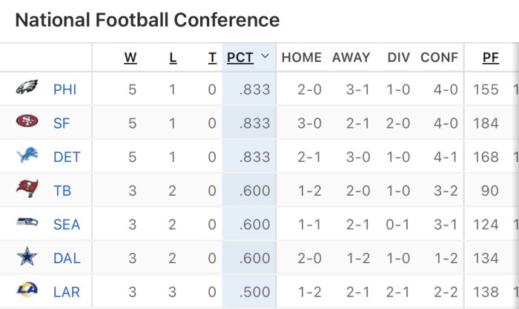Image resolution: width=519 pixels, height=309 pixels.
Task: Open the PHI team link
Action: click(x=65, y=89)
